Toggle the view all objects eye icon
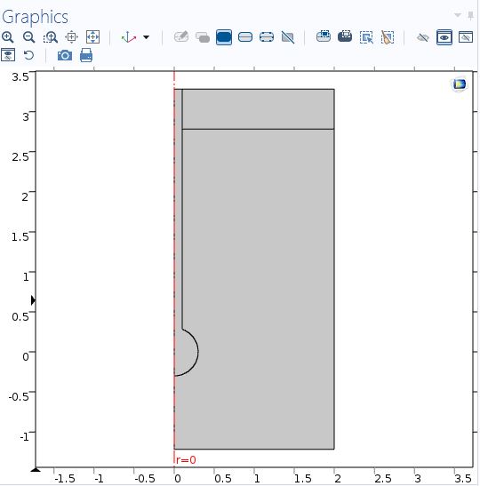 pyautogui.click(x=444, y=37)
